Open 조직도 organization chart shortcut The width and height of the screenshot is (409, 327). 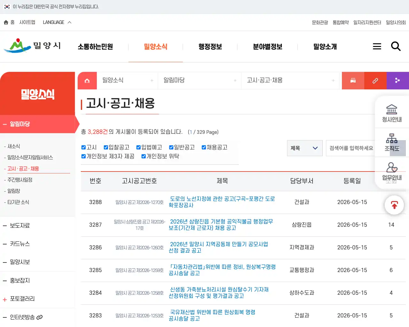click(392, 142)
